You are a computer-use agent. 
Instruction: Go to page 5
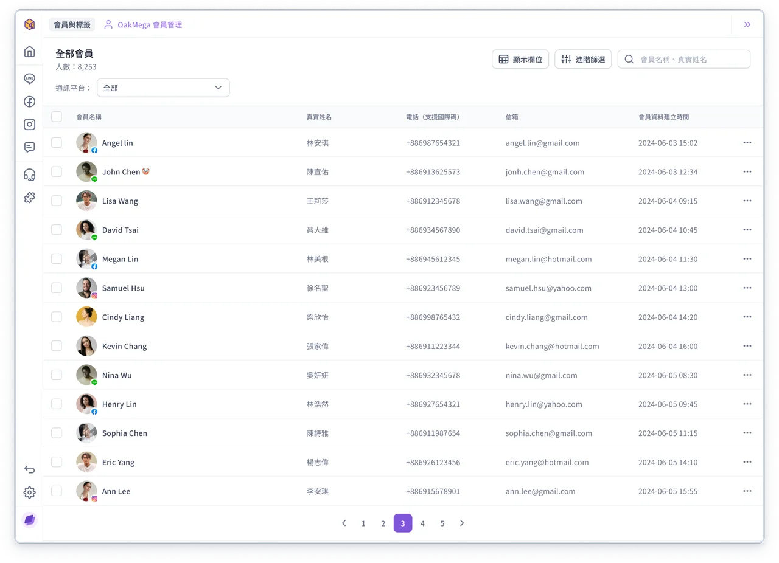pyautogui.click(x=442, y=523)
